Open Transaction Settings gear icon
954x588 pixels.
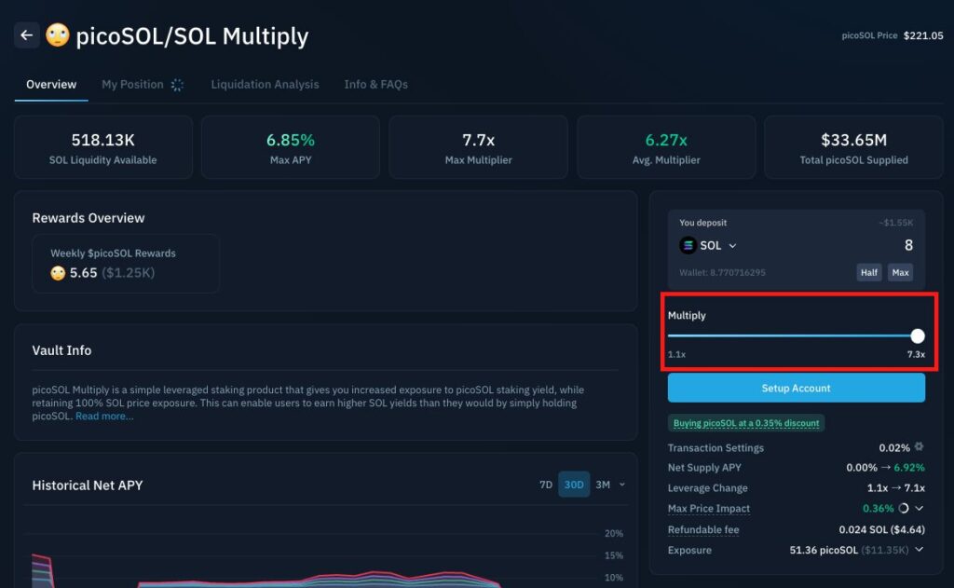[x=919, y=446]
